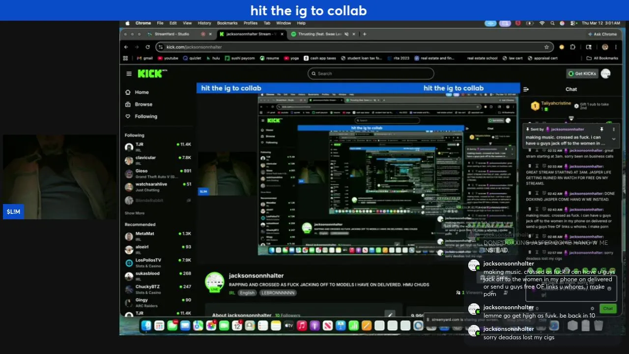Bookmark this page with star icon
Screen dimensions: 629x354
546,47
